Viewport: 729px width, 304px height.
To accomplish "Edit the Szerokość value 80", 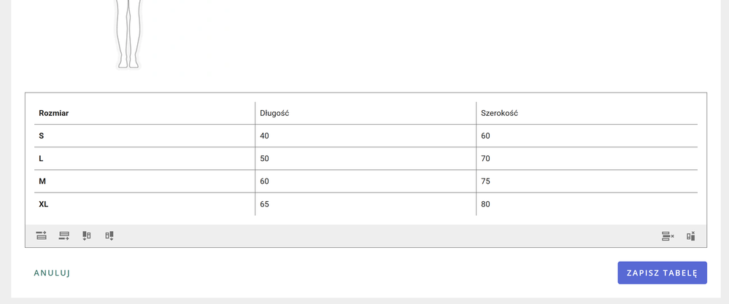I will [586, 204].
